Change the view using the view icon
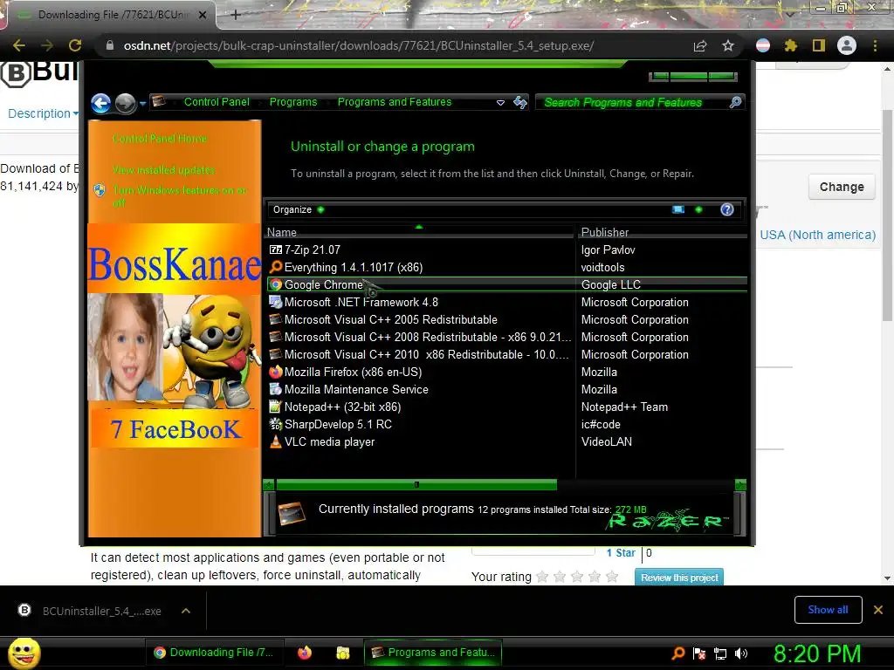The image size is (894, 670). pos(677,209)
